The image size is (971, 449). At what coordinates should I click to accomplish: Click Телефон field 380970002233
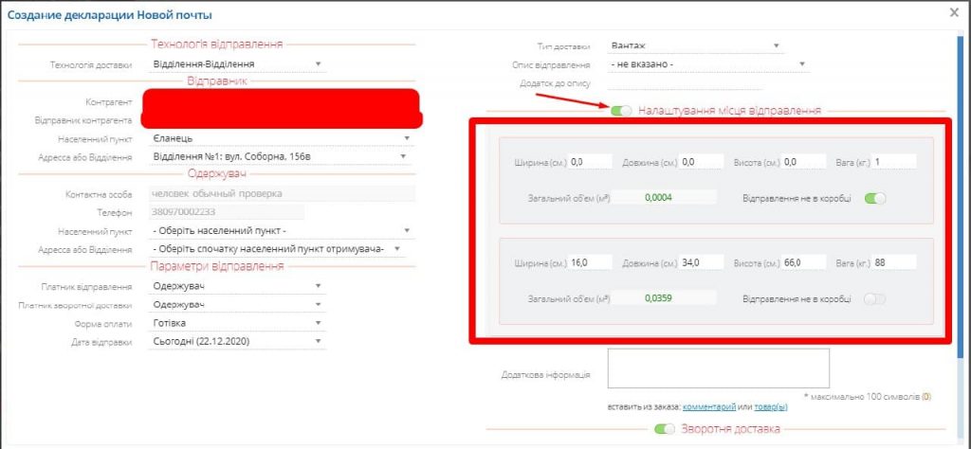pos(226,212)
